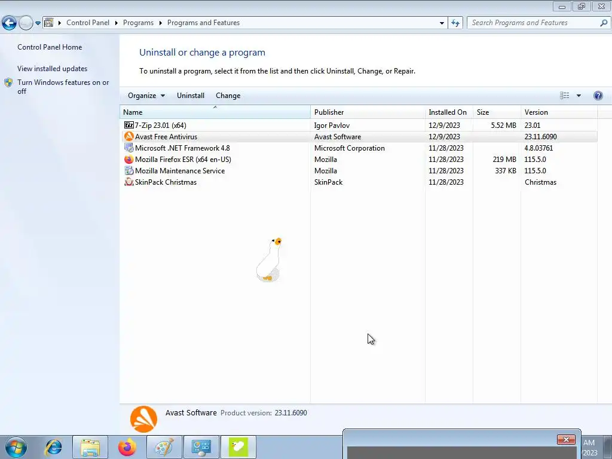Click product version 23.11.6090 in details pane
Viewport: 612px width, 459px height.
(x=291, y=412)
